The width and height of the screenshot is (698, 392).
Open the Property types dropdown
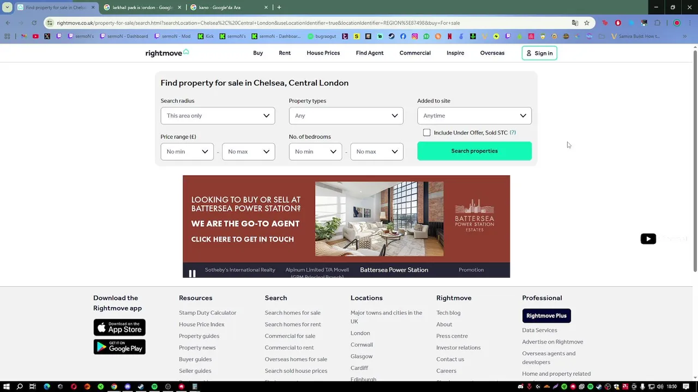pos(346,115)
